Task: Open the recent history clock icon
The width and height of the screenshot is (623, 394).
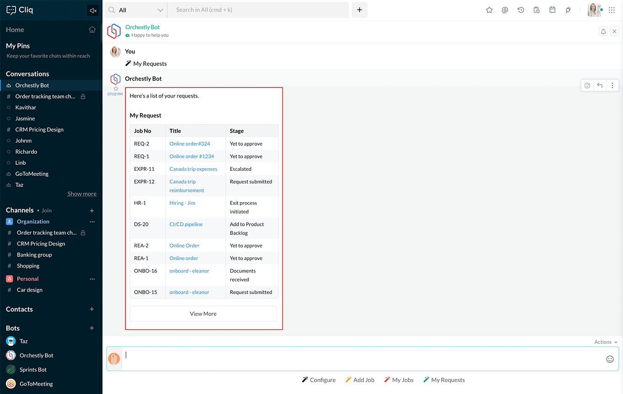Action: pos(521,10)
